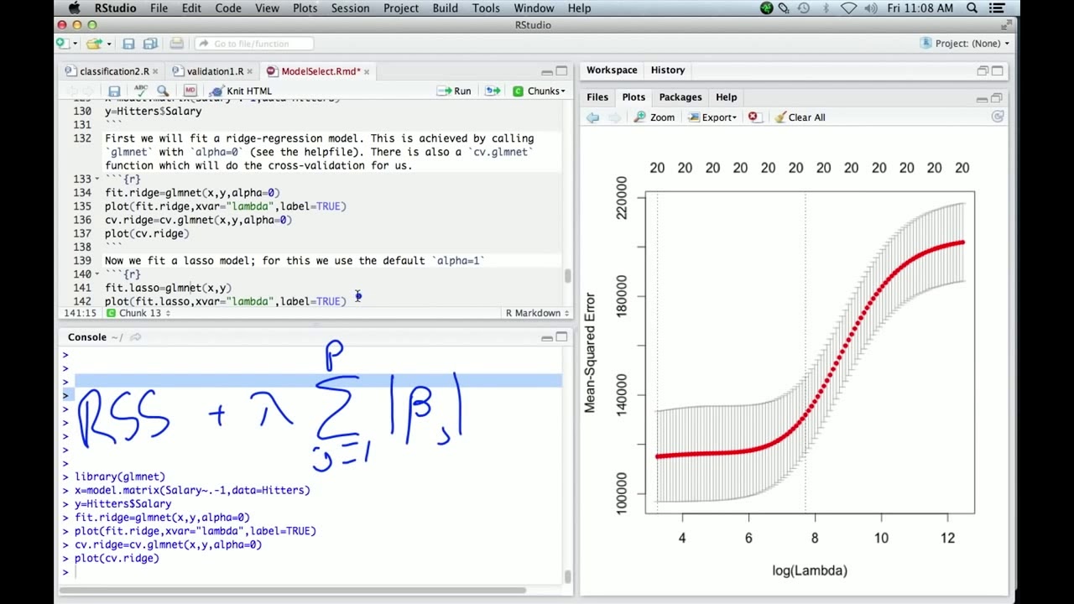1074x604 pixels.
Task: Restore the Workspace pane size
Action: coord(983,70)
